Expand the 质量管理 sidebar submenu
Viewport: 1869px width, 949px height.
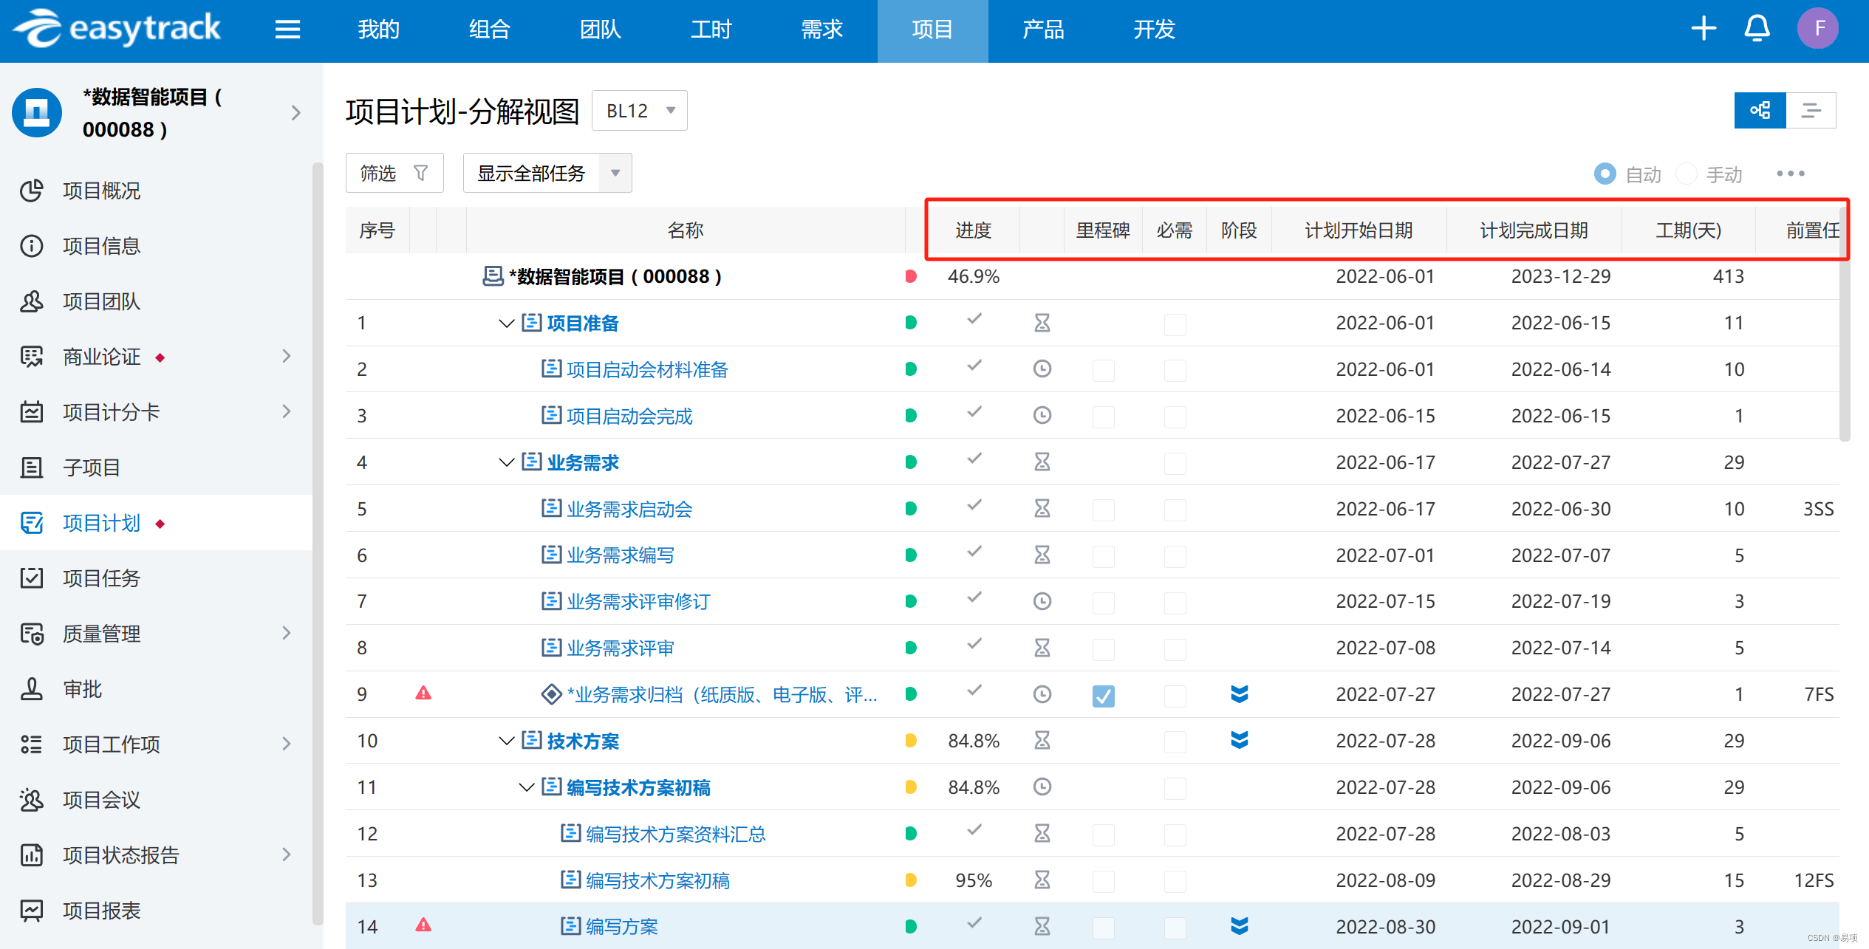pos(287,633)
